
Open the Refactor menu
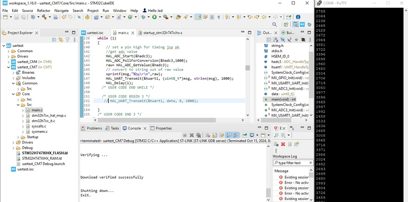click(x=44, y=10)
